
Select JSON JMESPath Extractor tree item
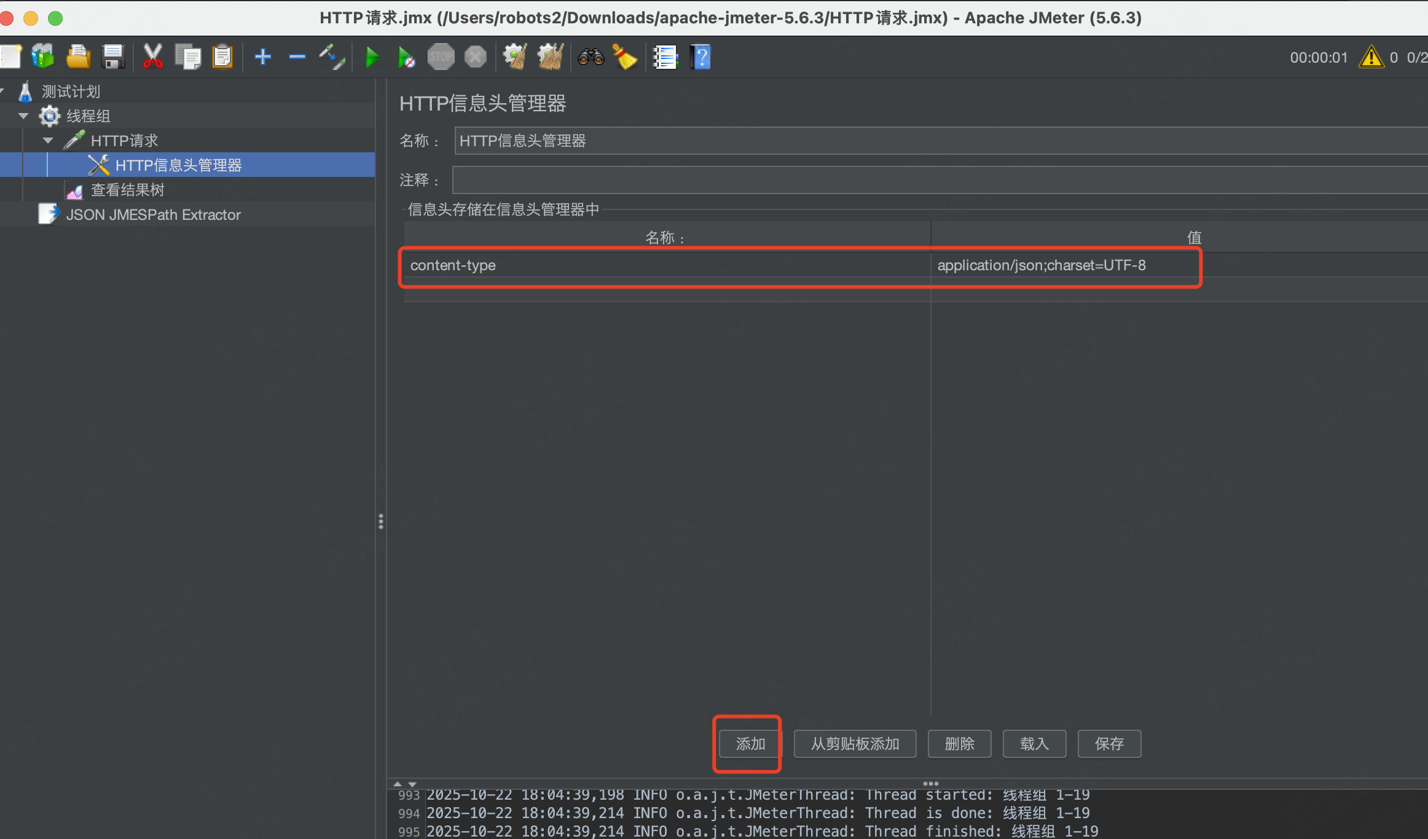tap(153, 215)
